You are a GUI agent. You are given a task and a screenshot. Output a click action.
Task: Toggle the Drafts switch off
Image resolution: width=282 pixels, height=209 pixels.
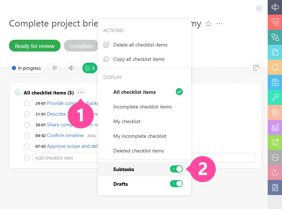(176, 184)
